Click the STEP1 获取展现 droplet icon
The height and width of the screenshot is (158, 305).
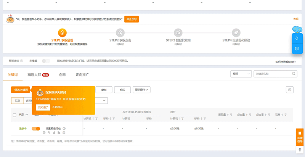click(63, 32)
